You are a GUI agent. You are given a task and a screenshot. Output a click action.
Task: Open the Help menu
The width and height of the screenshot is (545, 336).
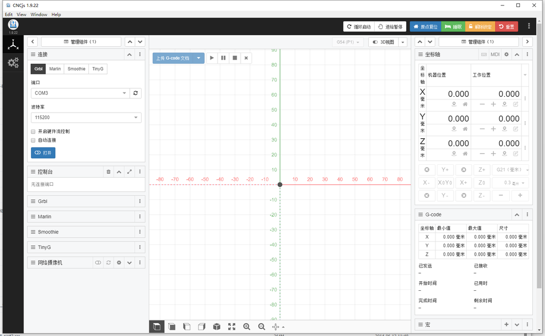coord(56,14)
